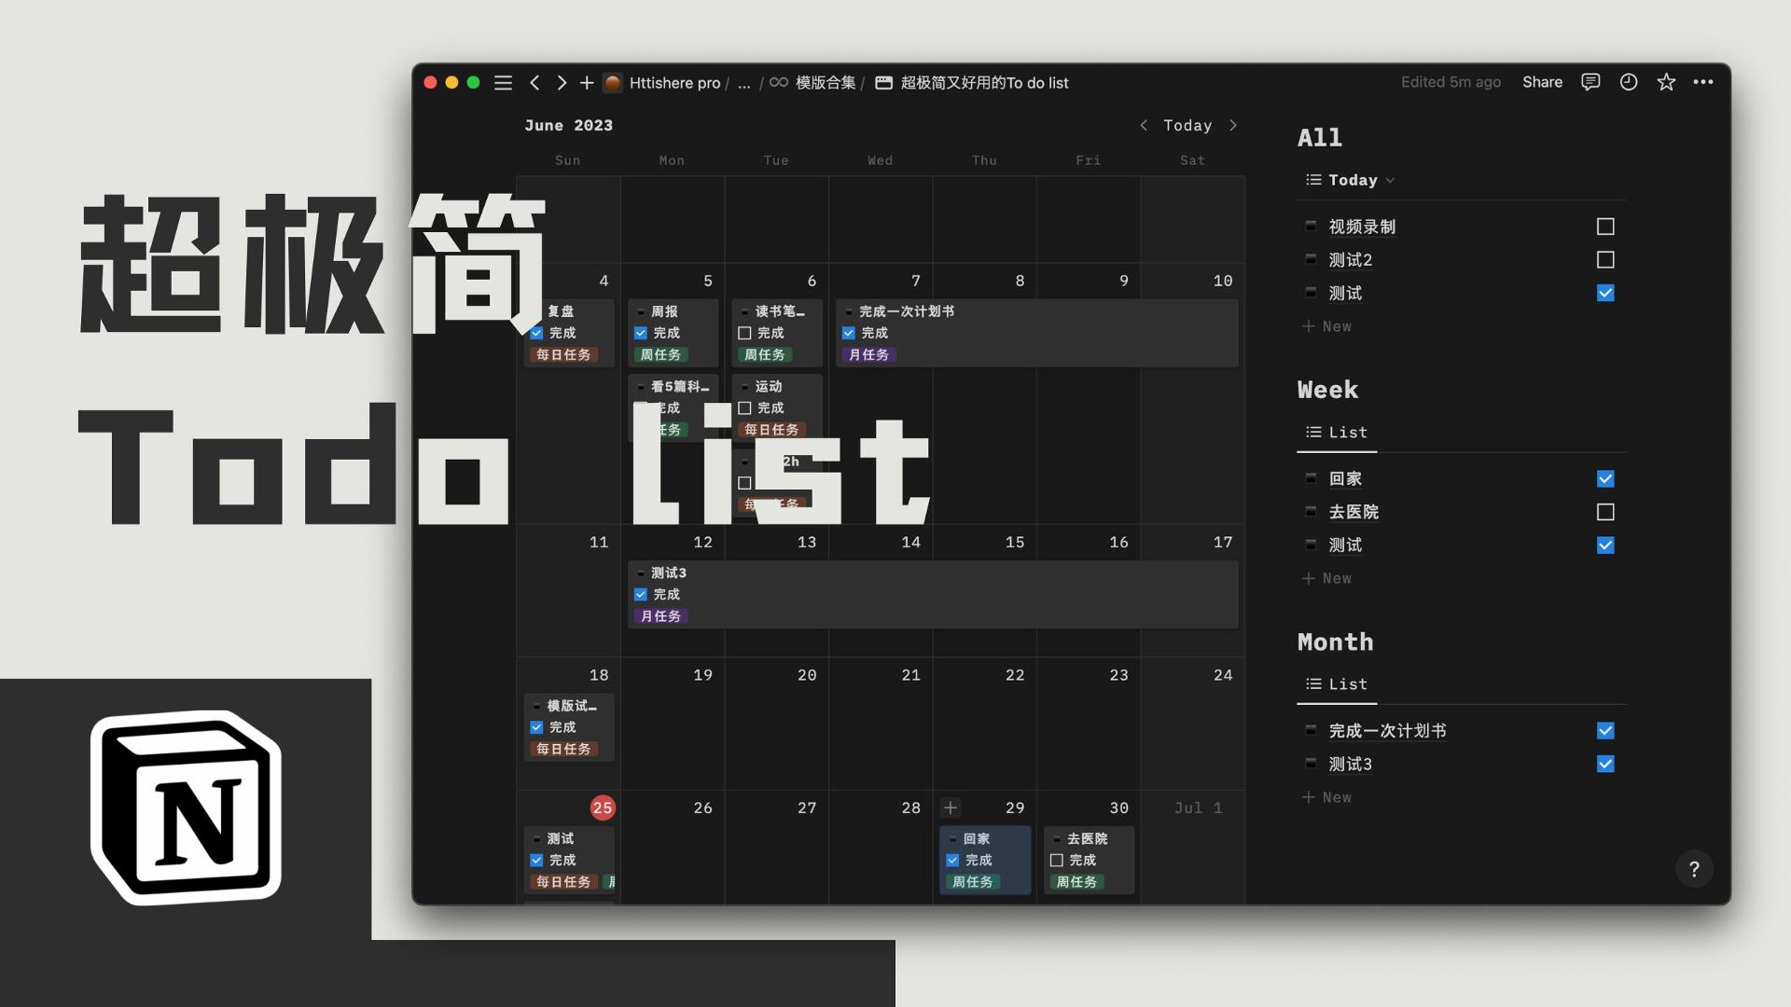This screenshot has height=1007, width=1791.
Task: Jump to Today in calendar
Action: [1187, 125]
